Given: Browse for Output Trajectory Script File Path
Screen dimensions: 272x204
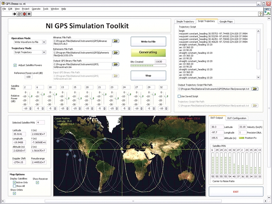Looking at the screenshot, I should [255, 89].
